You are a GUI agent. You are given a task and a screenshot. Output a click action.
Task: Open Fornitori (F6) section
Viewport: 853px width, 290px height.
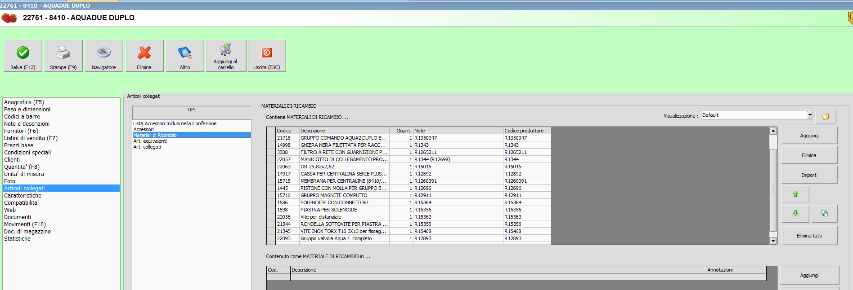[x=61, y=131]
